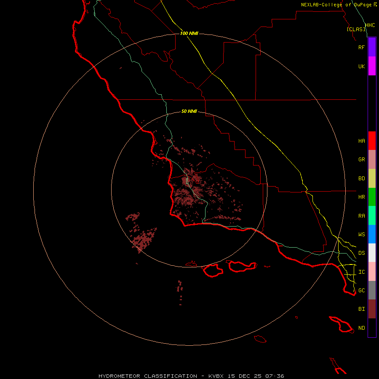Viewport: 379px width, 379px height.
Task: Click the RF purple legend swatch
Action: tap(372, 47)
